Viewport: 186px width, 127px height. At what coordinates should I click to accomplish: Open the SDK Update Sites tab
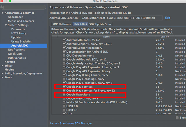[x=100, y=24]
